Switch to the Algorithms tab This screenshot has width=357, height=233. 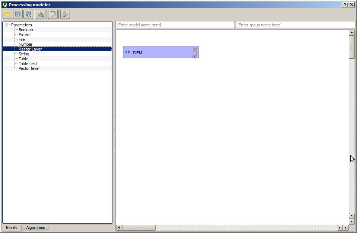pyautogui.click(x=35, y=227)
